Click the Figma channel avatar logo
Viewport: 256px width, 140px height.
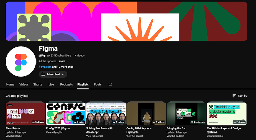(21, 61)
